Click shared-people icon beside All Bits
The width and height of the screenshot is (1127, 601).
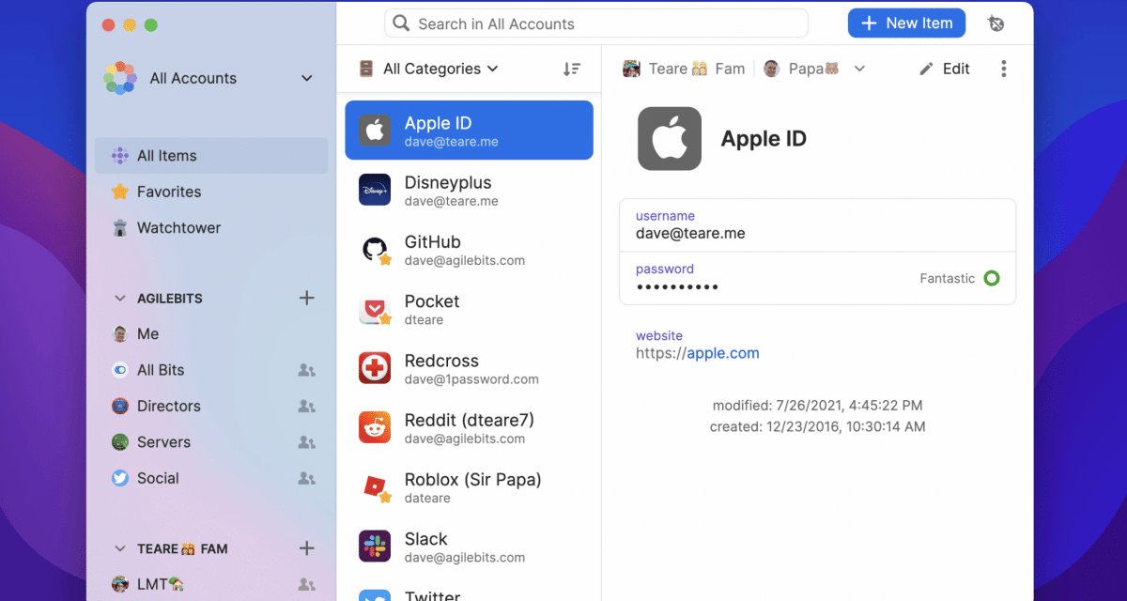click(306, 370)
